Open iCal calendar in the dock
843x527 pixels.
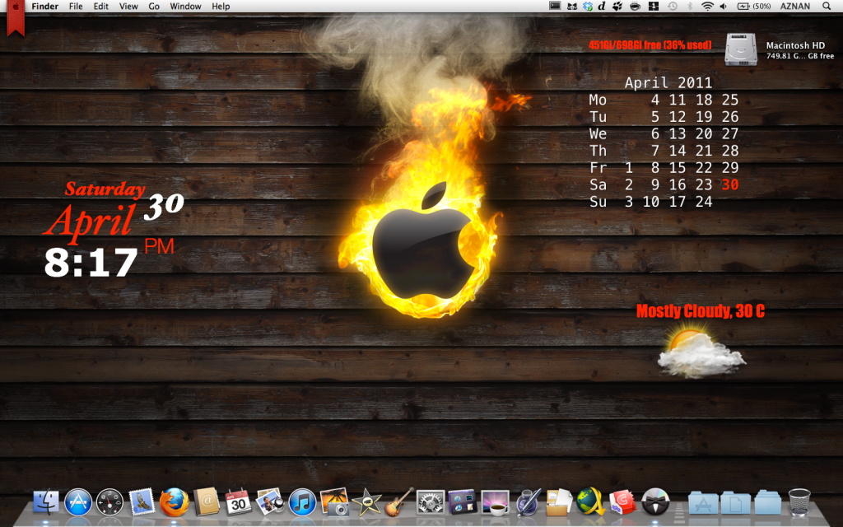coord(238,501)
